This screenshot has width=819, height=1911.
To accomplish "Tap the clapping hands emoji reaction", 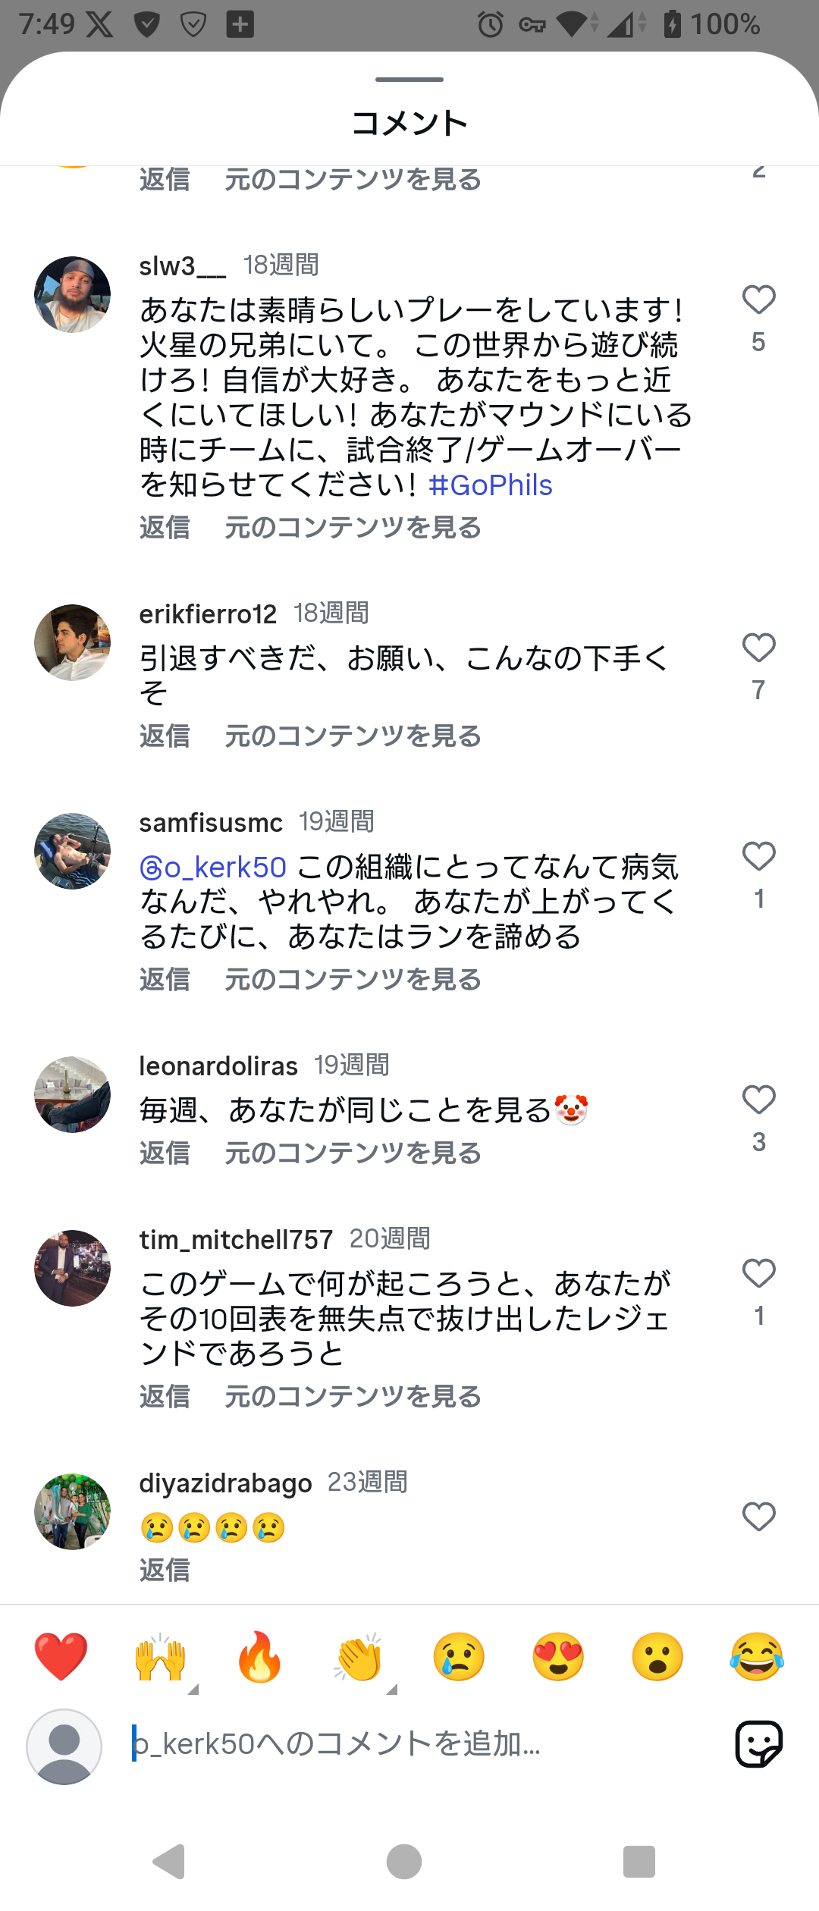I will pyautogui.click(x=359, y=1657).
